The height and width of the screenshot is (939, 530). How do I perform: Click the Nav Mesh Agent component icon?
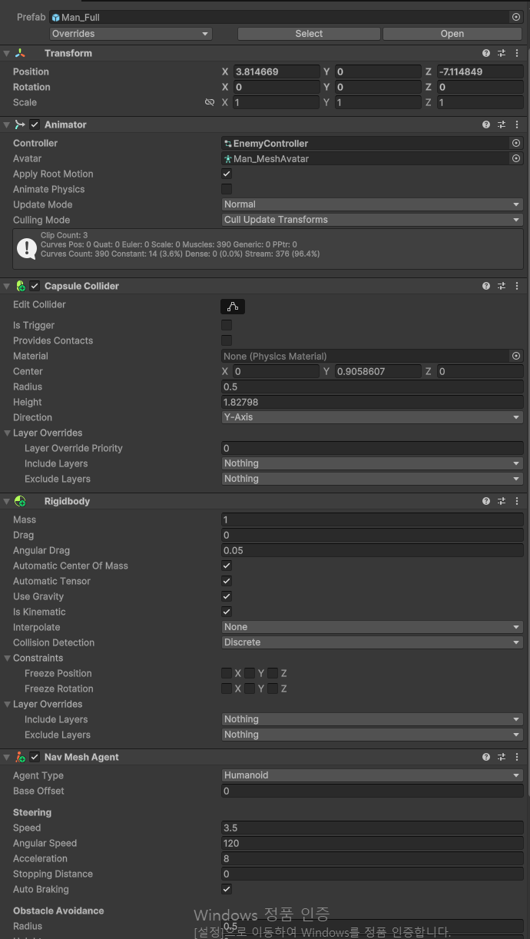click(20, 757)
